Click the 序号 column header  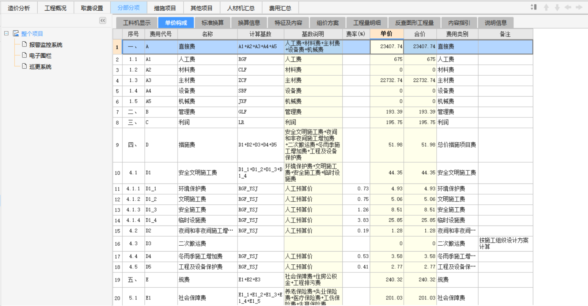(x=133, y=34)
